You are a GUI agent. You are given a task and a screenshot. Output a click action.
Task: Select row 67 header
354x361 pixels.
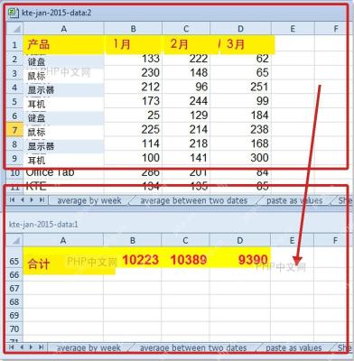(14, 288)
